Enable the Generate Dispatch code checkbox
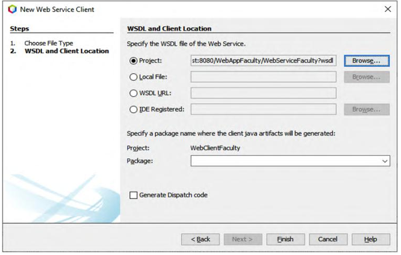The image size is (401, 255). 133,195
